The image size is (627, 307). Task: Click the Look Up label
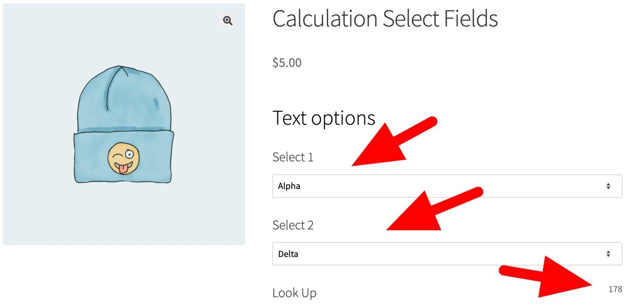[x=294, y=293]
